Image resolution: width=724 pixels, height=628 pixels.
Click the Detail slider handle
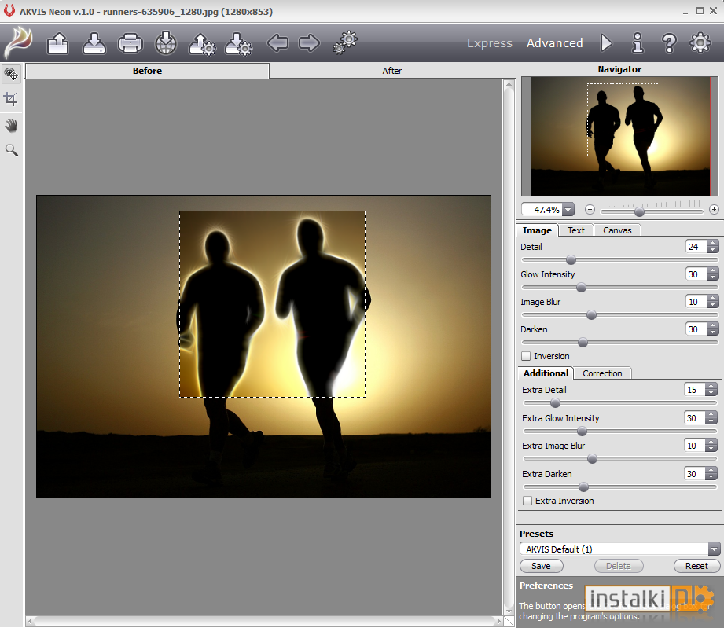[571, 259]
